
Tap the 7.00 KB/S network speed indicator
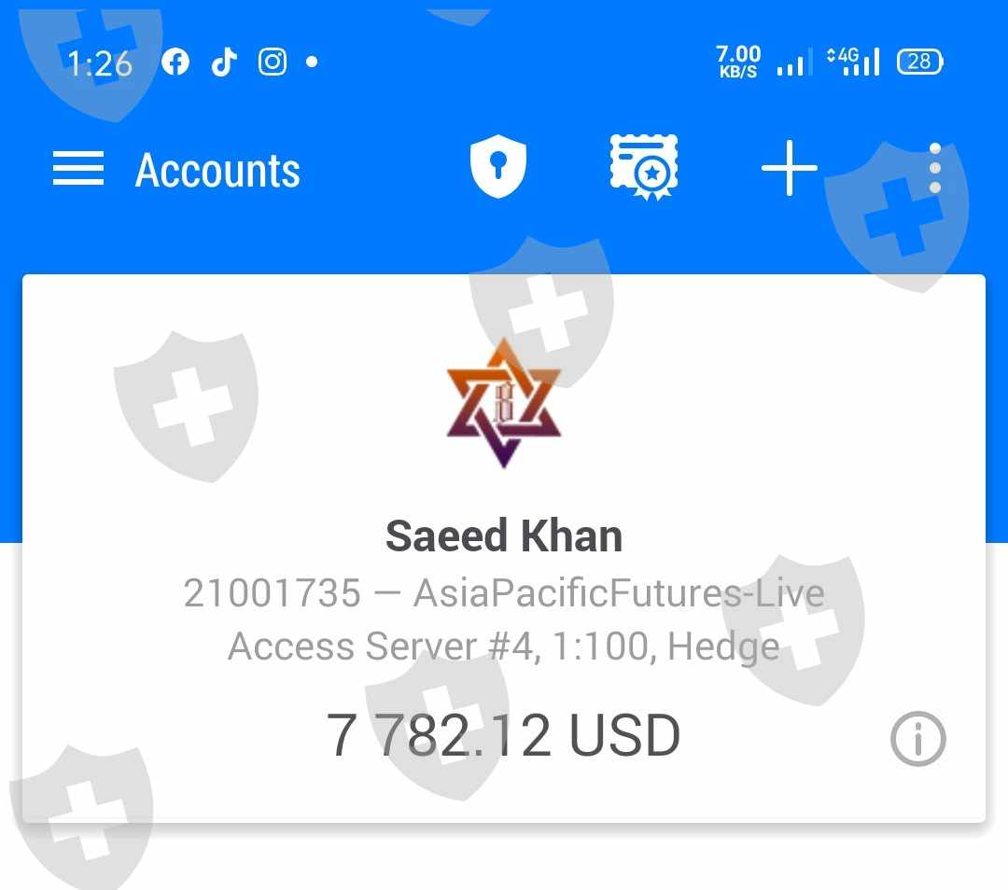[738, 62]
